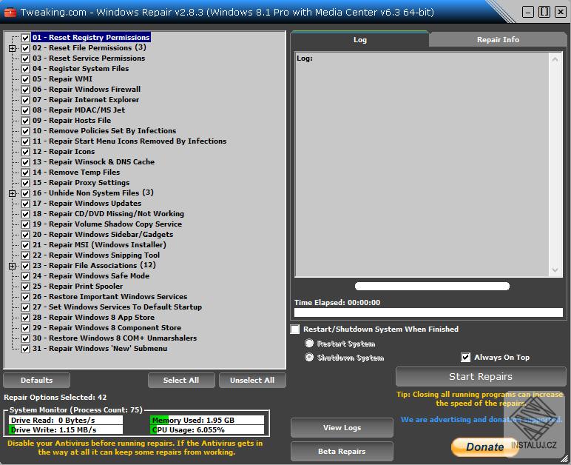Click the orange Donate button
The width and height of the screenshot is (571, 465).
tap(484, 446)
